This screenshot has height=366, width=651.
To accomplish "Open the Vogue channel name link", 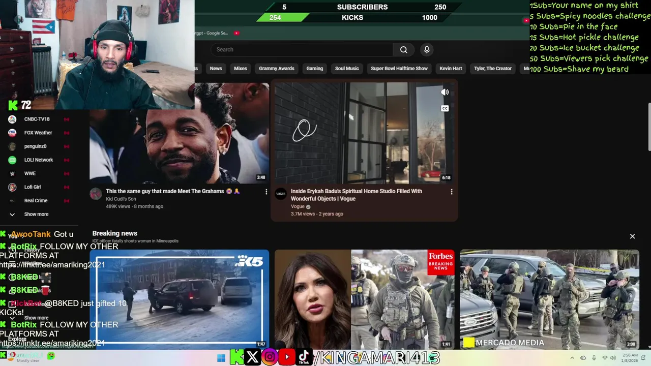I will click(298, 207).
